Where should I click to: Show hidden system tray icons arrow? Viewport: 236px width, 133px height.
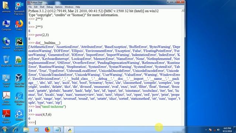[206, 130]
